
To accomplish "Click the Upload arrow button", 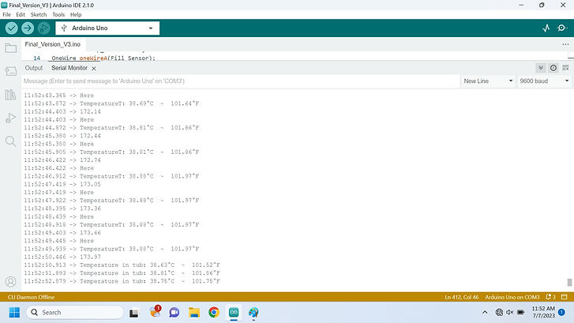I will point(28,28).
